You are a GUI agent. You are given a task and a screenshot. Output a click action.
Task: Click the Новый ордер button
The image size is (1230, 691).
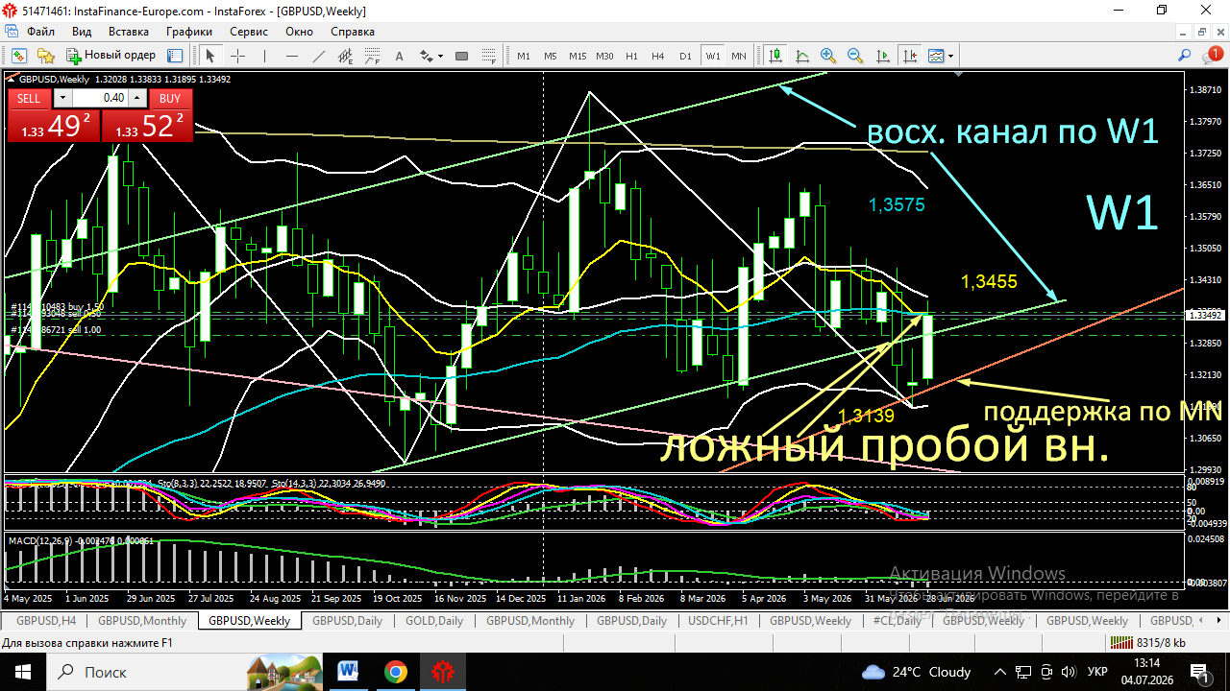pos(111,56)
